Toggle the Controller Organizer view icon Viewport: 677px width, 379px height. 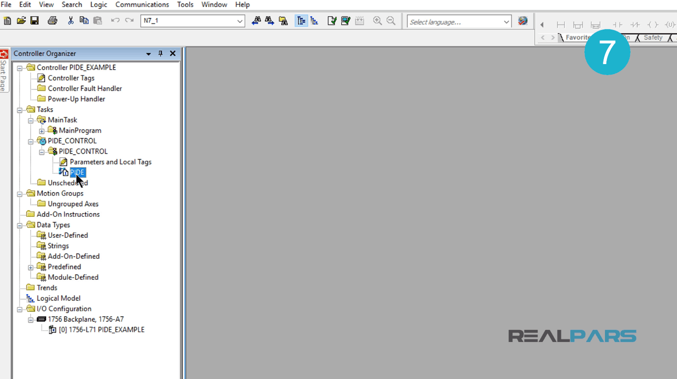click(x=301, y=21)
